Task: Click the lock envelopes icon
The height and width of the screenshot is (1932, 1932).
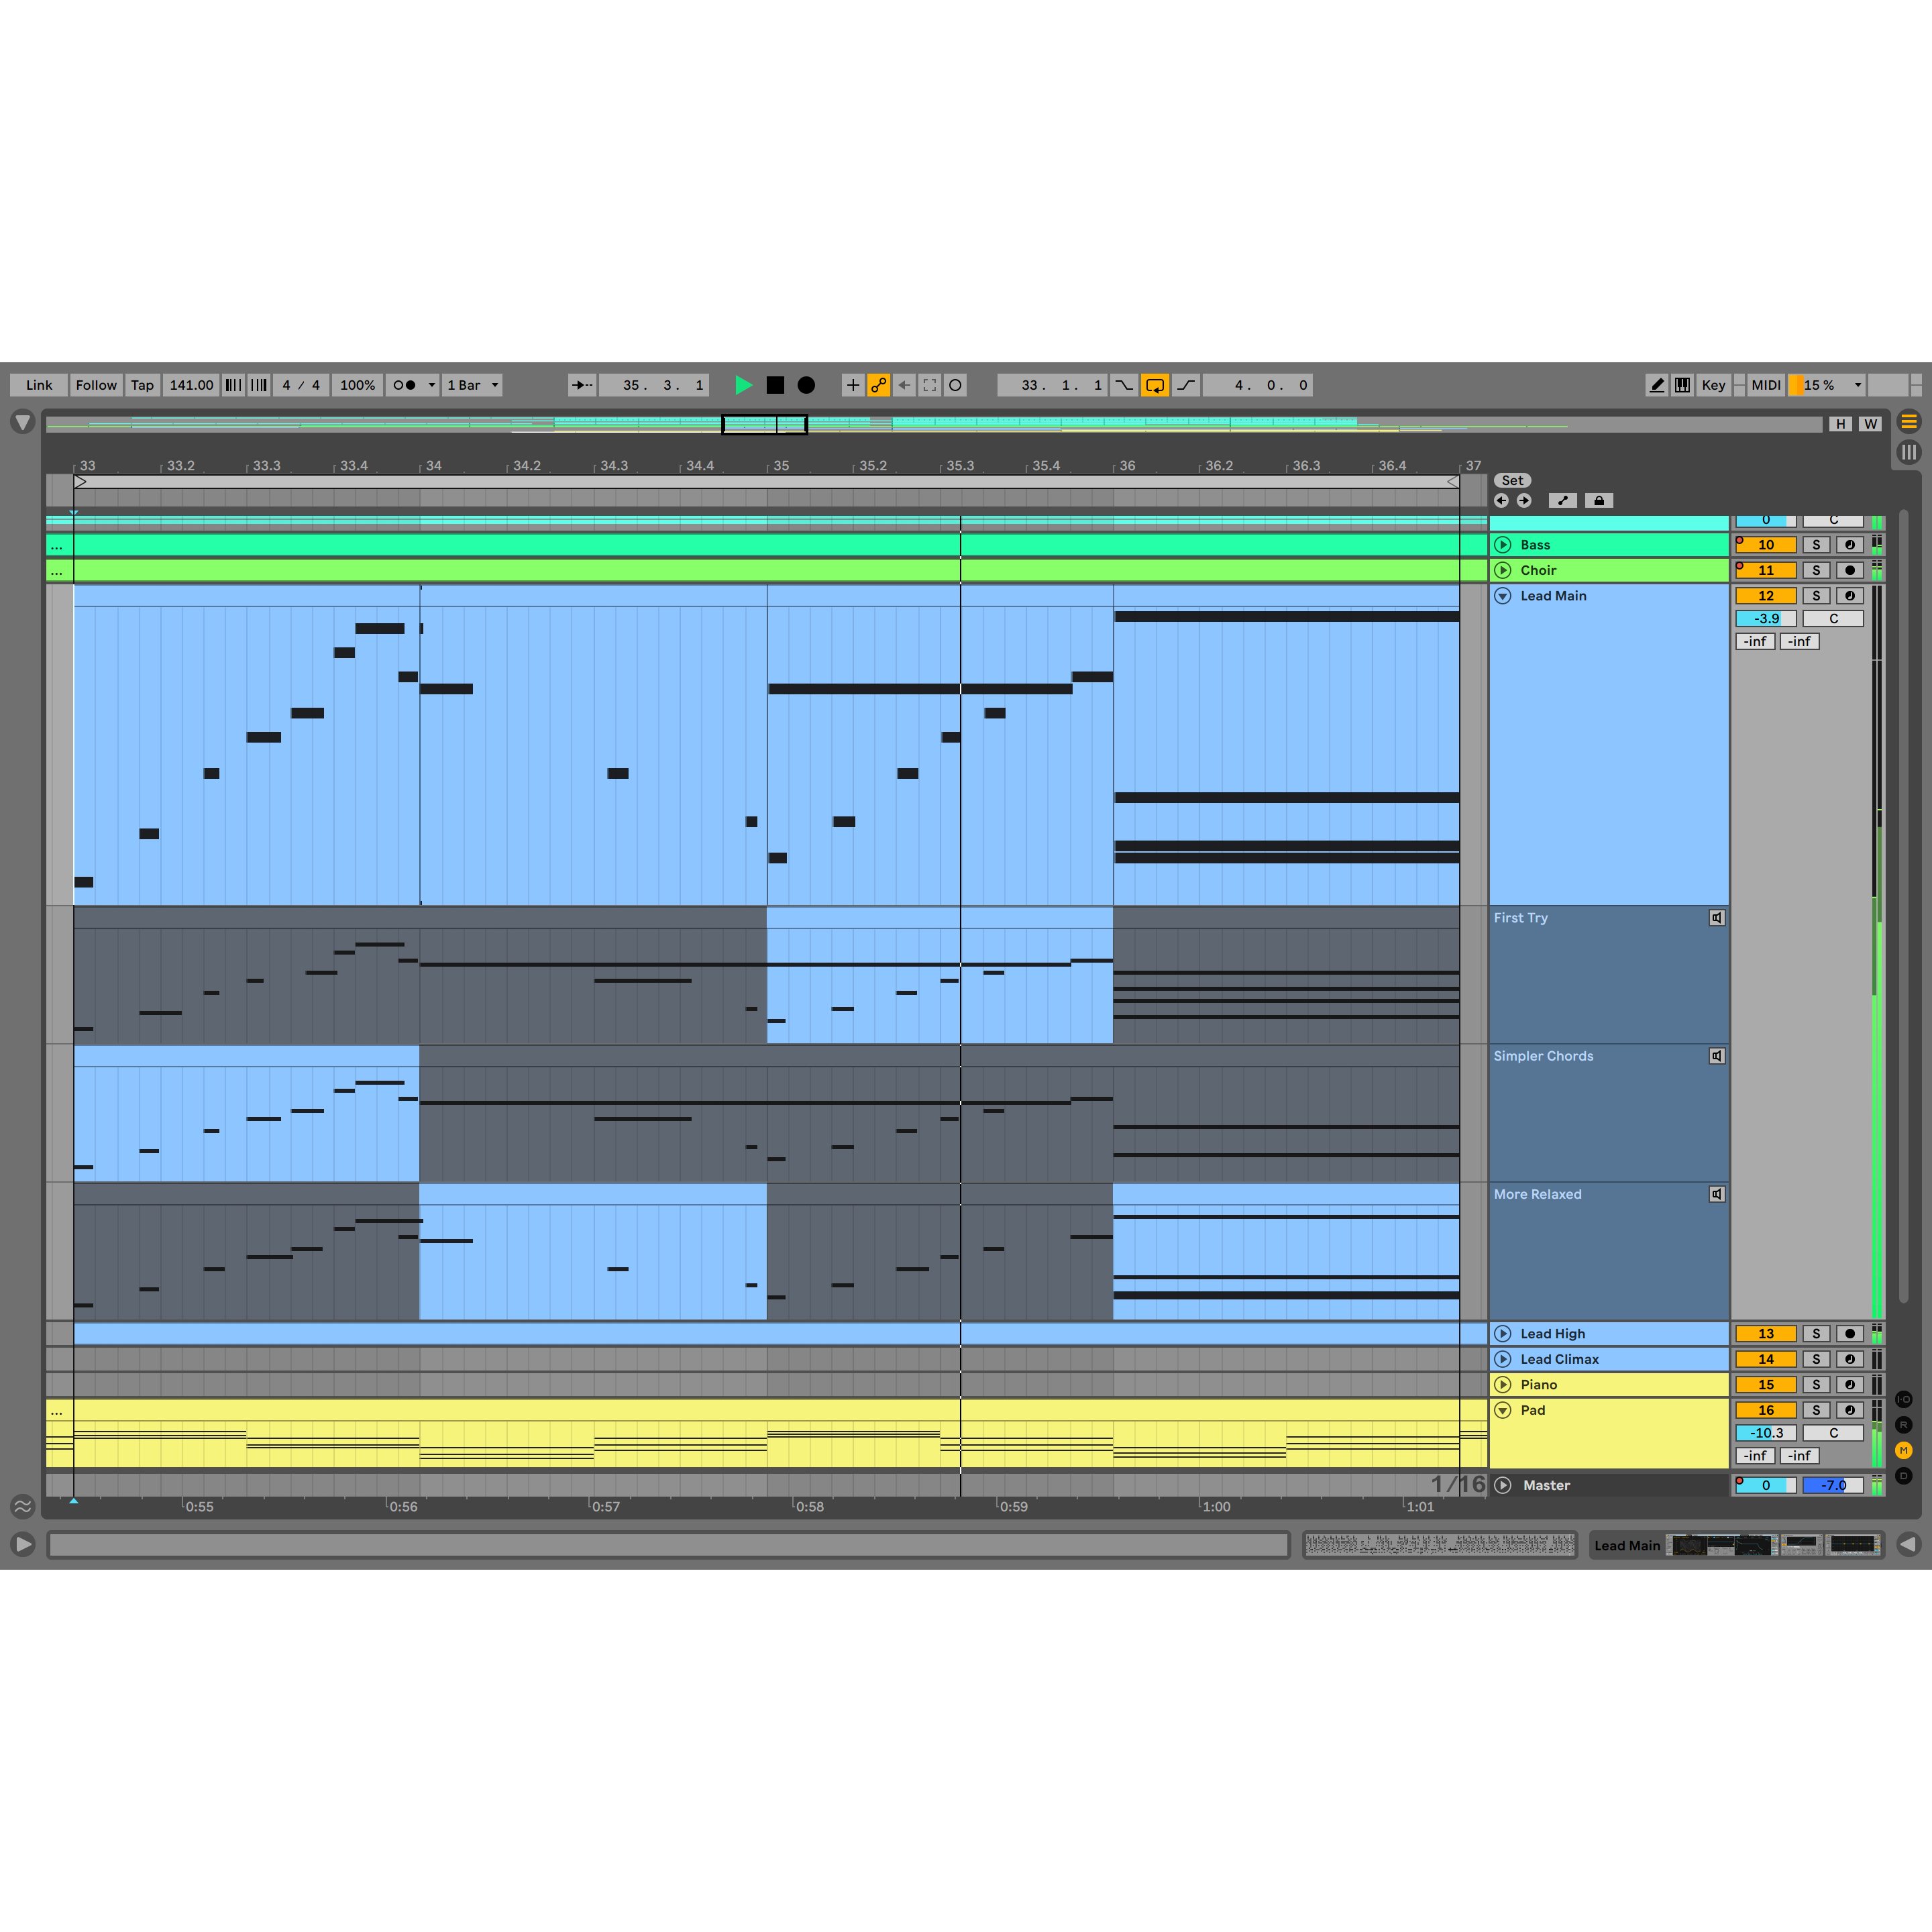Action: [x=1598, y=501]
